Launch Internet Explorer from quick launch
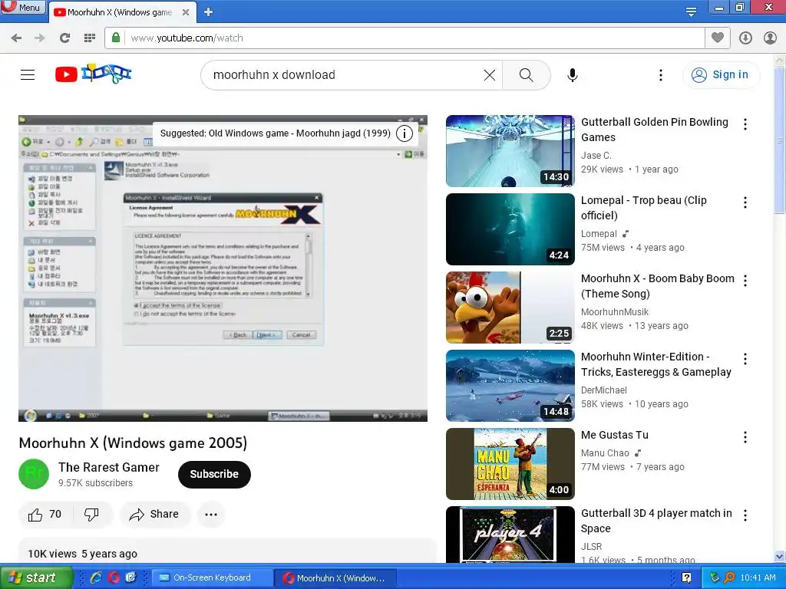Image resolution: width=786 pixels, height=589 pixels. coord(96,577)
